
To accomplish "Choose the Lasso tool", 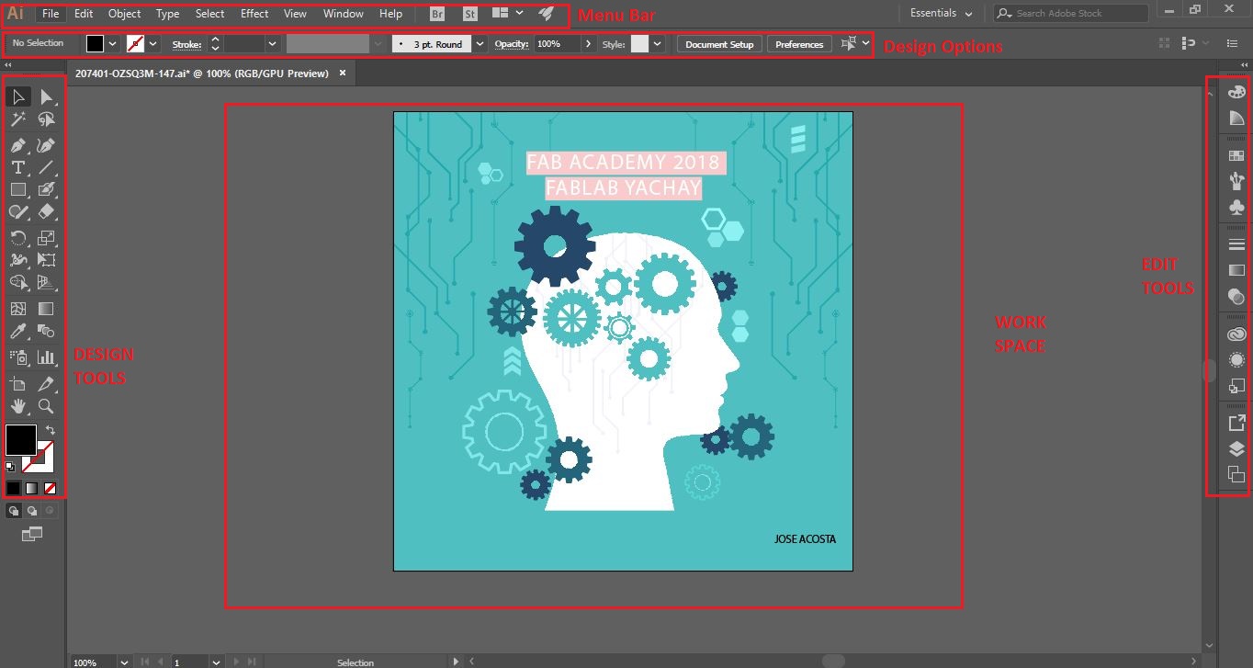I will click(x=47, y=119).
